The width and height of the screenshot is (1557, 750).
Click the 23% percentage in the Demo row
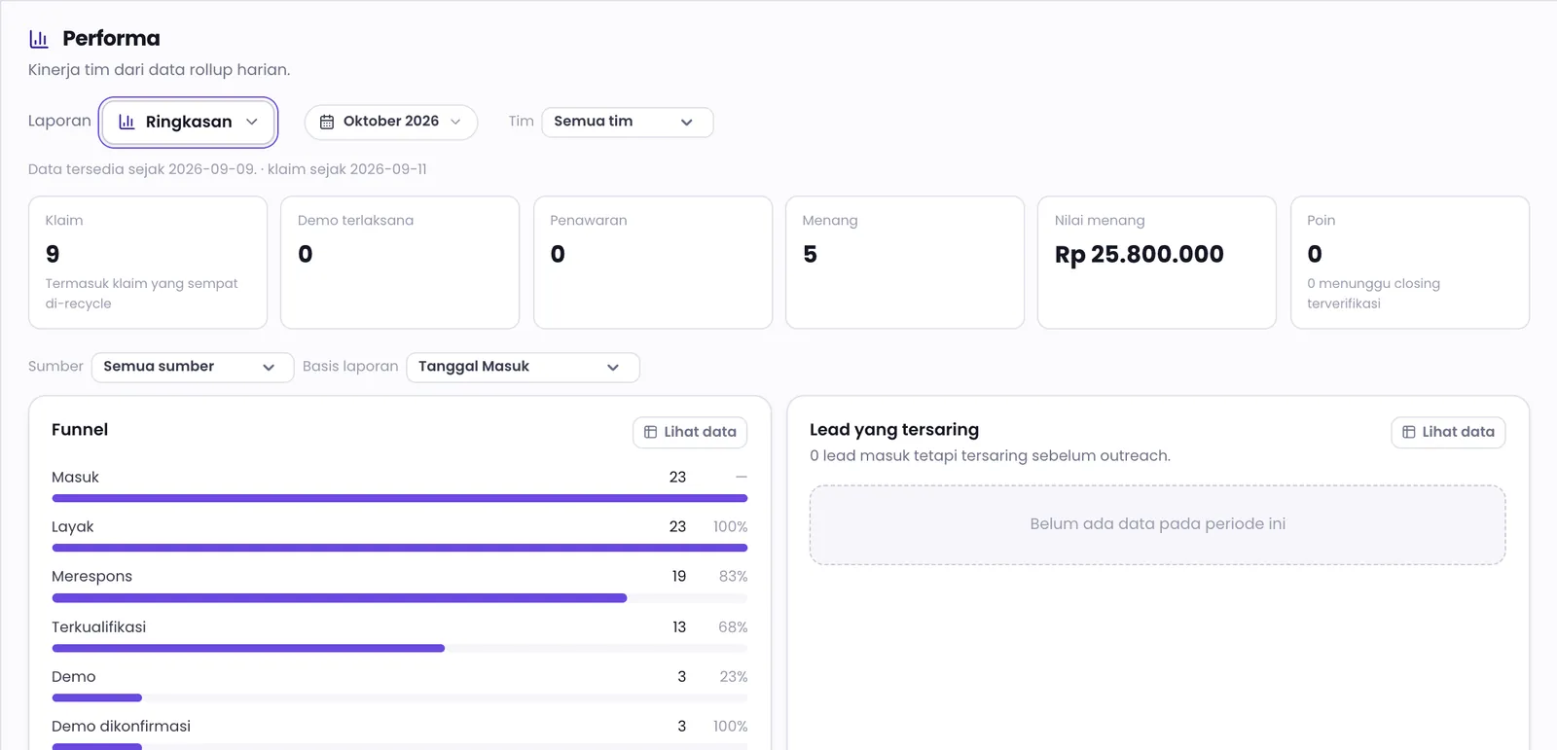point(734,676)
